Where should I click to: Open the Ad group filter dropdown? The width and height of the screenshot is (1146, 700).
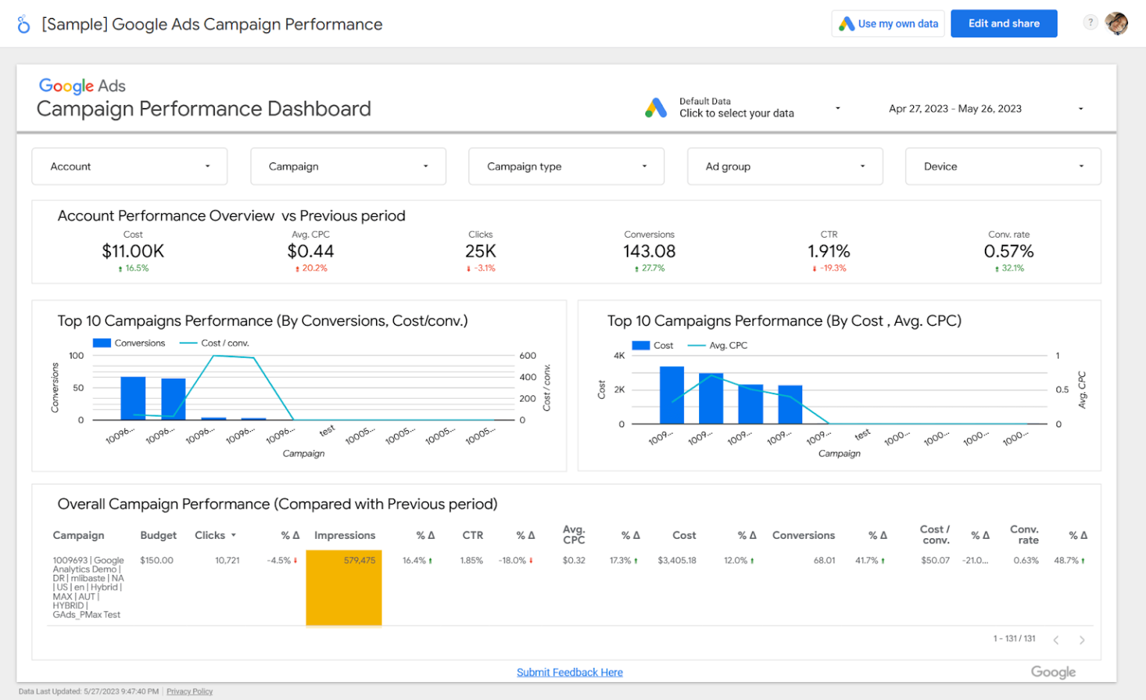pos(784,166)
